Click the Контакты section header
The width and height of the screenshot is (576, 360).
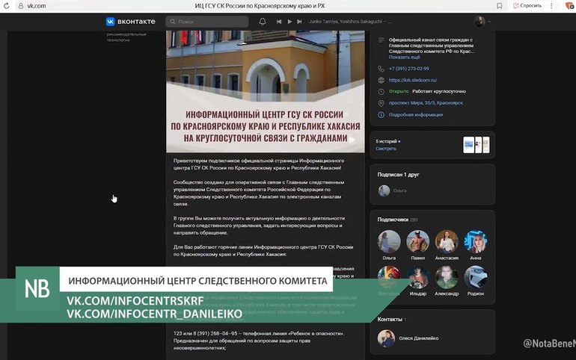point(391,320)
